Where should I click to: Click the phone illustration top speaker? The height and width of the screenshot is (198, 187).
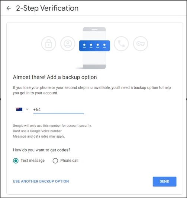pos(94,30)
